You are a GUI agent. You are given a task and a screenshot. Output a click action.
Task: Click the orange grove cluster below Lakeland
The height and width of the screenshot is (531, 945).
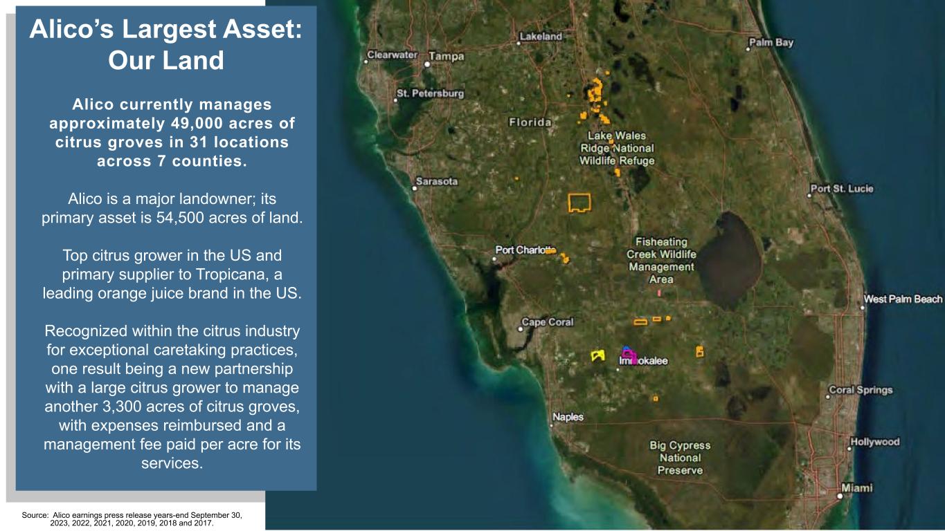(595, 92)
